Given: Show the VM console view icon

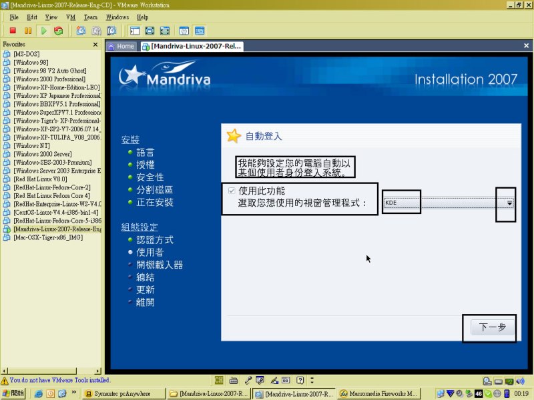Looking at the screenshot, I should coord(200,31).
